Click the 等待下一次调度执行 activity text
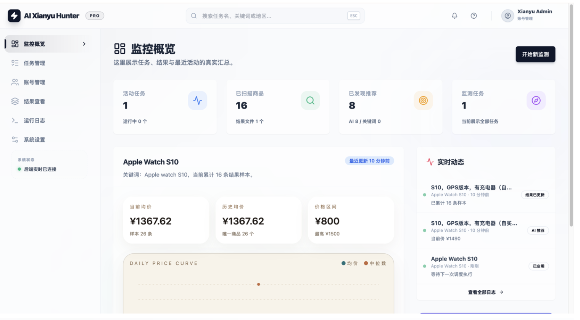580x320 pixels. click(451, 274)
